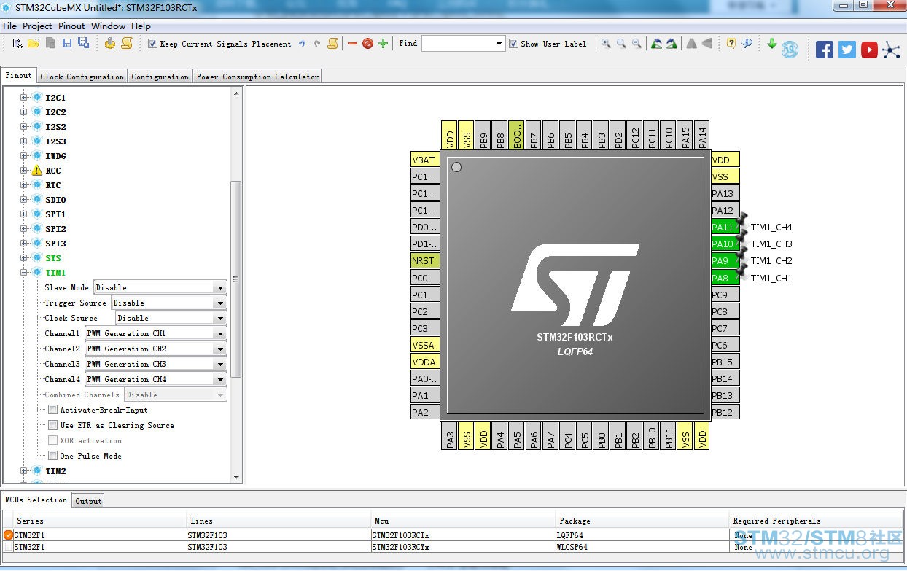The width and height of the screenshot is (907, 571).
Task: Click the Open Project folder icon
Action: click(34, 44)
